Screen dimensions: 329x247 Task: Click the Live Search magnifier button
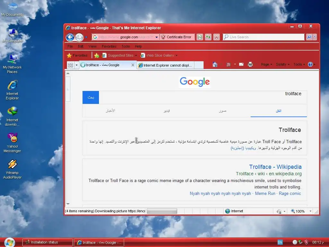[x=309, y=37]
